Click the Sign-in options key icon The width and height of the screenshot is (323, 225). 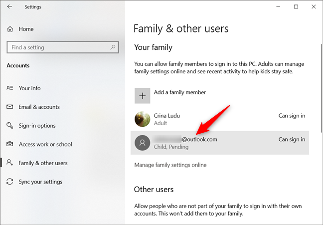(10, 126)
